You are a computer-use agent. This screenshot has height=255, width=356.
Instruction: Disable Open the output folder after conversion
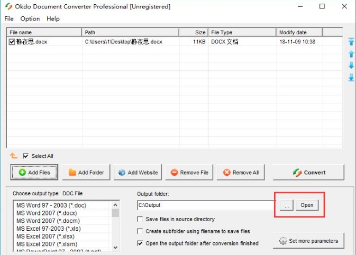140,243
